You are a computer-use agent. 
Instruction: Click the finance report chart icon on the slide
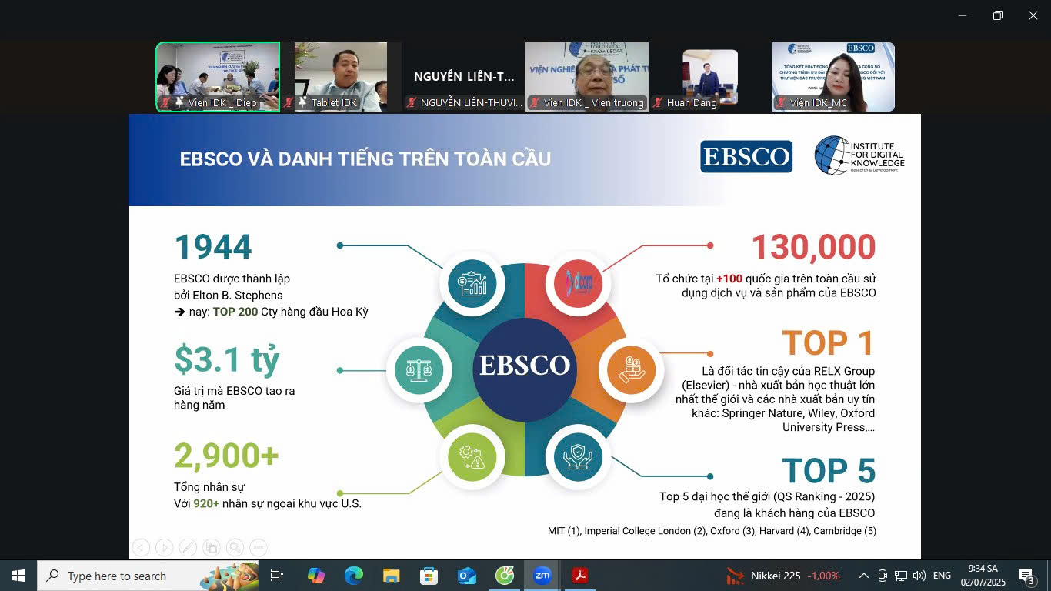pyautogui.click(x=472, y=284)
